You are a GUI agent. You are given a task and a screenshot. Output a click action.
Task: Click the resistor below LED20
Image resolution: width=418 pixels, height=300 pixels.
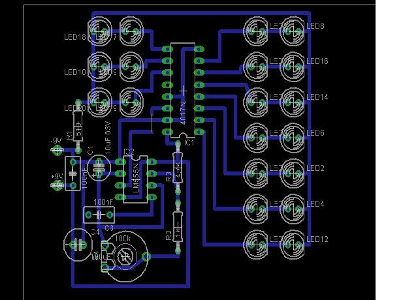coord(78,126)
